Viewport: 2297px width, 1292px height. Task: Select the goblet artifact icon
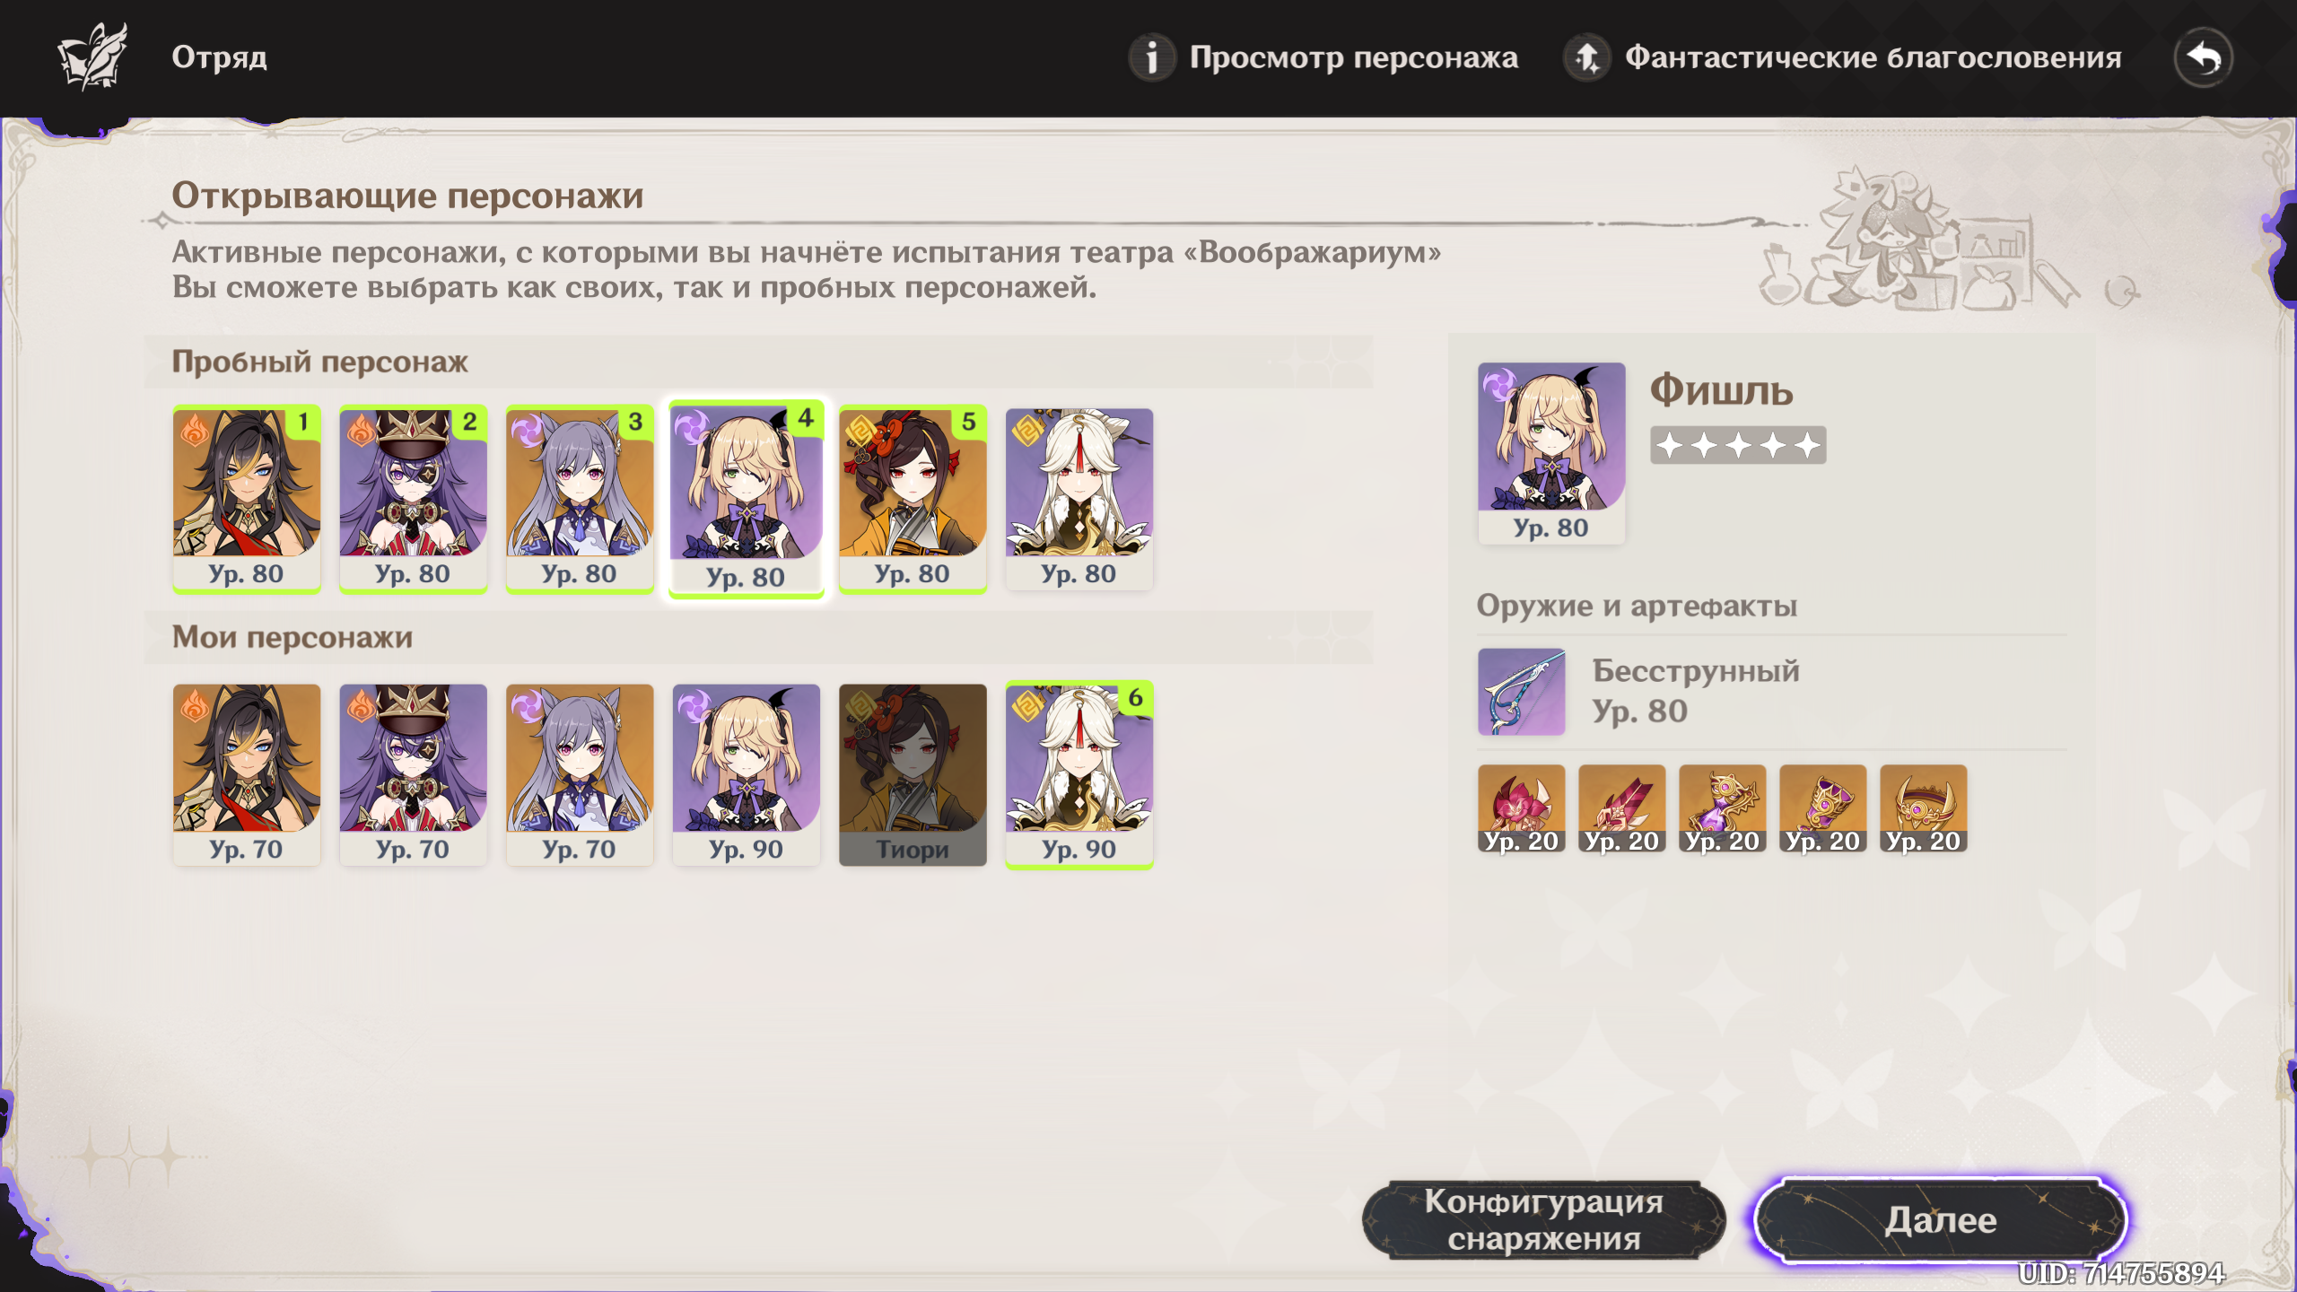(x=1822, y=808)
